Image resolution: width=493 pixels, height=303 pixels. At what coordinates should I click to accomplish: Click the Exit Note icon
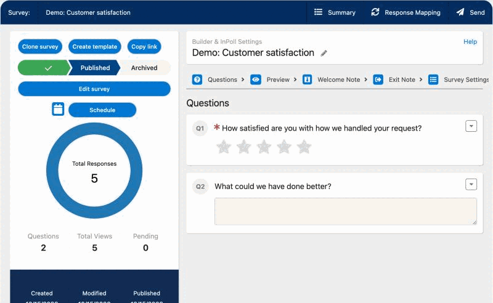tap(378, 79)
